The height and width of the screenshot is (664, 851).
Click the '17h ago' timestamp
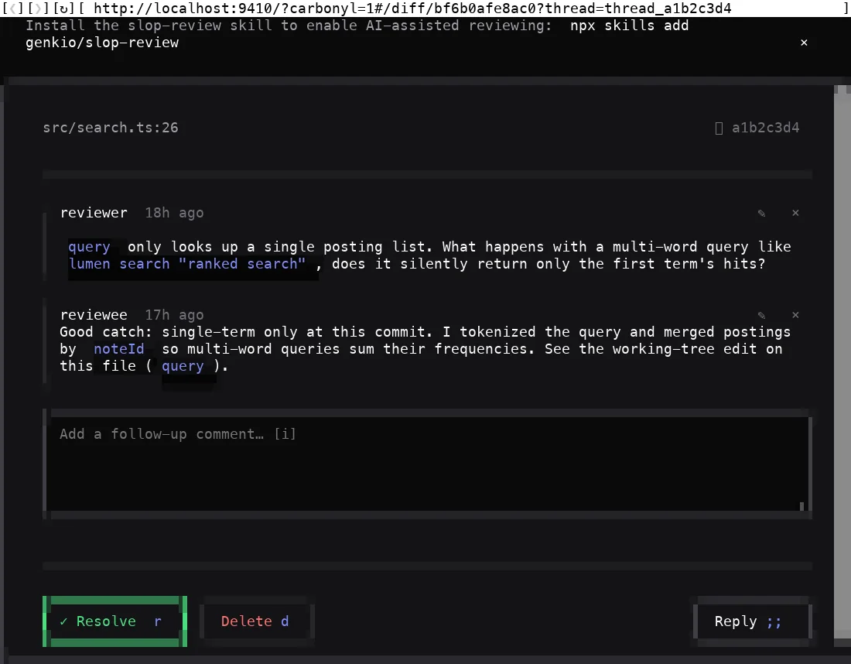point(174,315)
